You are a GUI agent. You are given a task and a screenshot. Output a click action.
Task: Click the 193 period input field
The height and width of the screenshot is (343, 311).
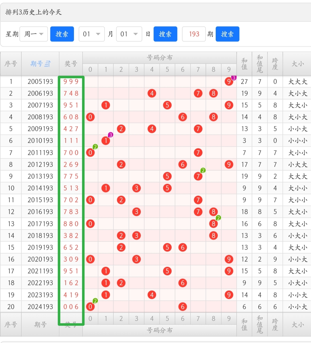(194, 34)
